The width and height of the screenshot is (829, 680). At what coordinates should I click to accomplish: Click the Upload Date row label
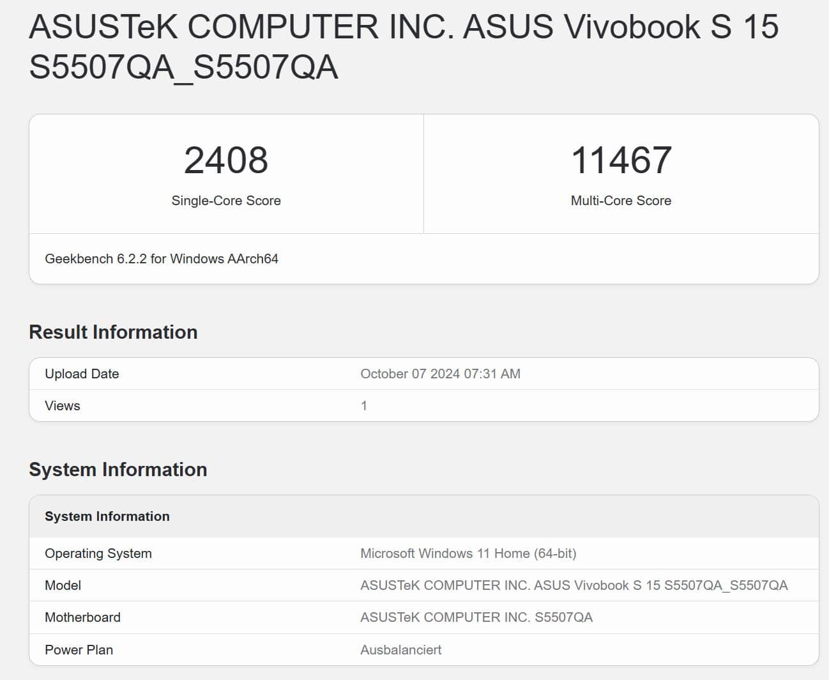(82, 374)
